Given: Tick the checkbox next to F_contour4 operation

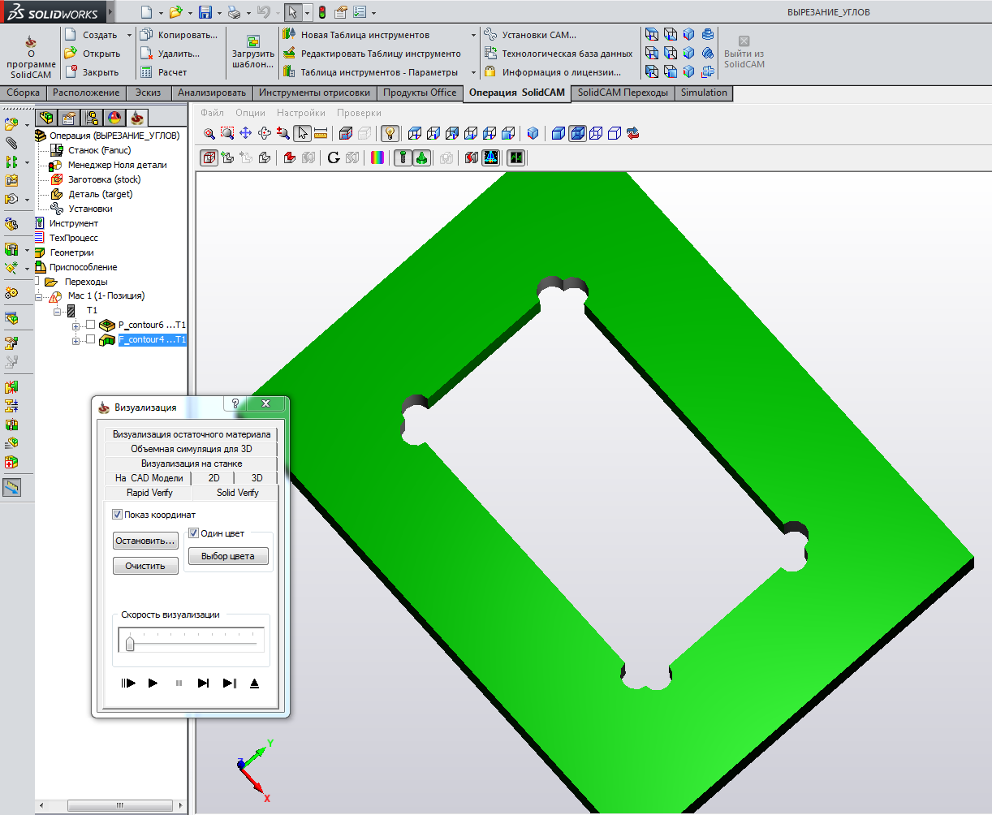Looking at the screenshot, I should 90,339.
